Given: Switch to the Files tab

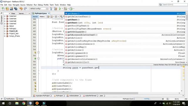Looking at the screenshot, I should tap(13, 14).
